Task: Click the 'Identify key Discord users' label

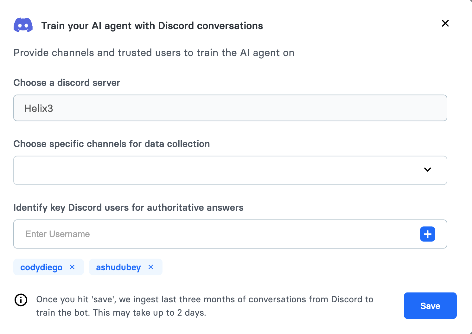Action: point(128,208)
